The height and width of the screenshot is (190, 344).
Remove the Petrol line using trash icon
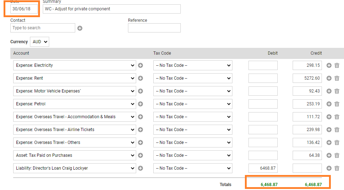click(x=337, y=104)
